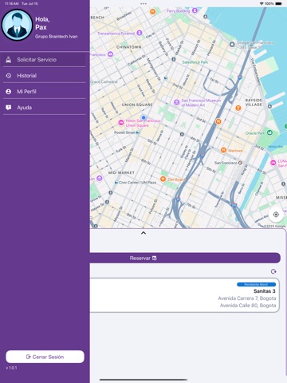Go to Mi Perfil

pyautogui.click(x=44, y=92)
